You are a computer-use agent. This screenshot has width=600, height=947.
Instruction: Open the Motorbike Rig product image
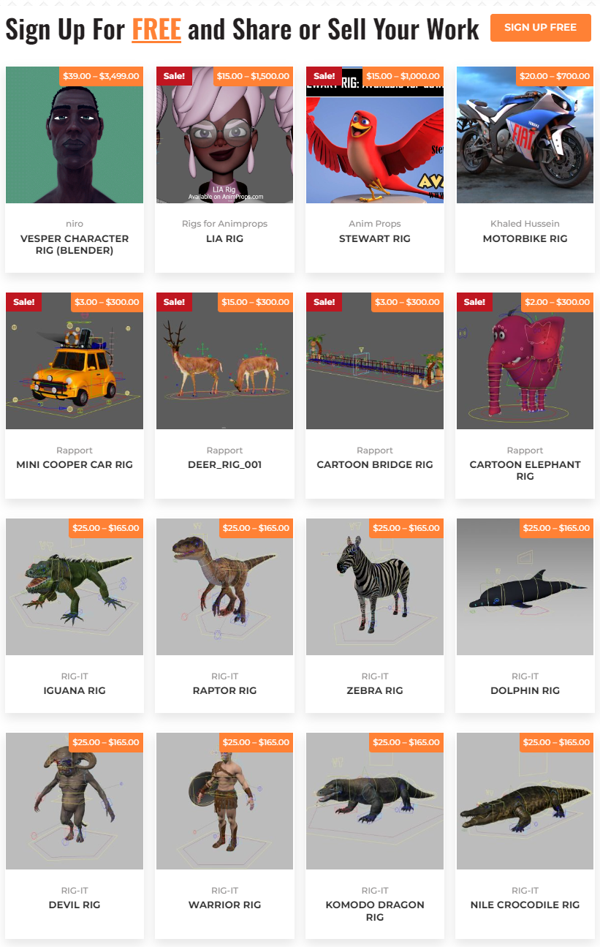pyautogui.click(x=525, y=135)
